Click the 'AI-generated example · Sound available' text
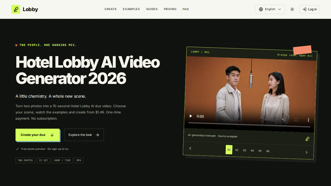Viewport: 331px width, 186px height. (213, 136)
